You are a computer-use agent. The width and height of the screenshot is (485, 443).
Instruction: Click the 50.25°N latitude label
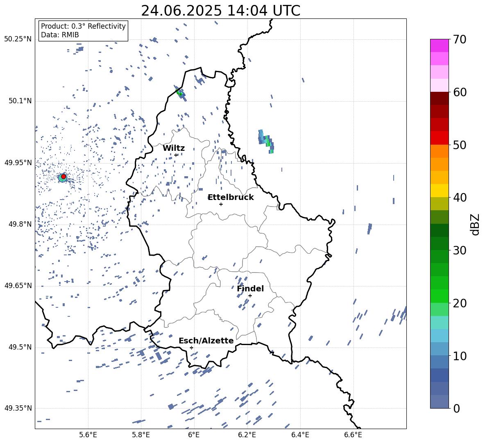(x=18, y=39)
